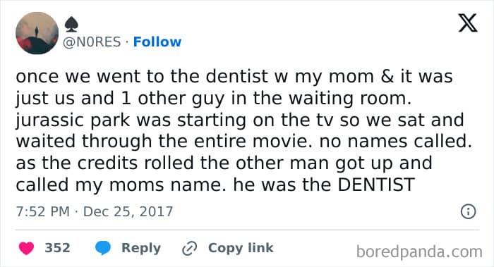Screen dimensions: 494x267
Task: Click the spade symbol display name
Action: (71, 25)
